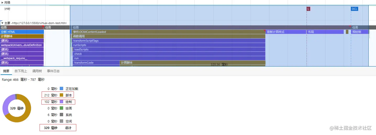Click the 计时 timings track label
This screenshot has height=135, width=376.
pos(7,9)
